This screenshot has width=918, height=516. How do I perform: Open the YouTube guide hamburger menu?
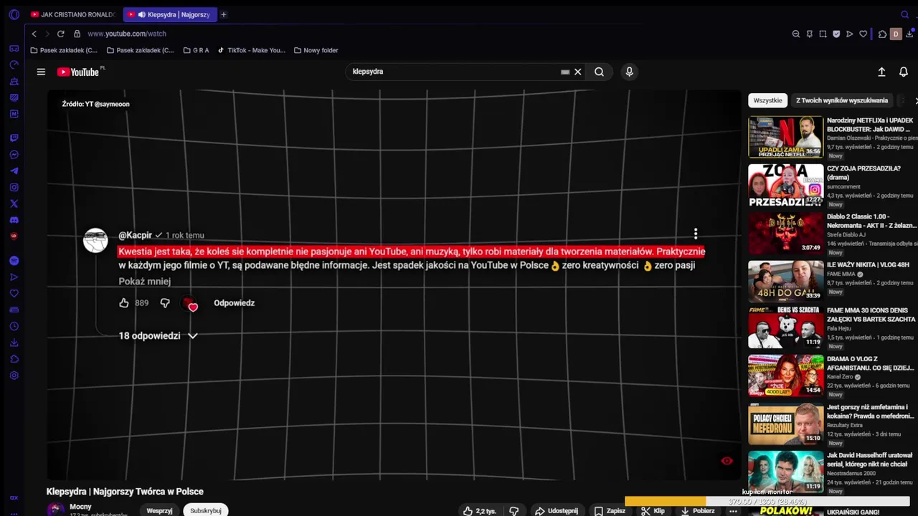pos(41,72)
